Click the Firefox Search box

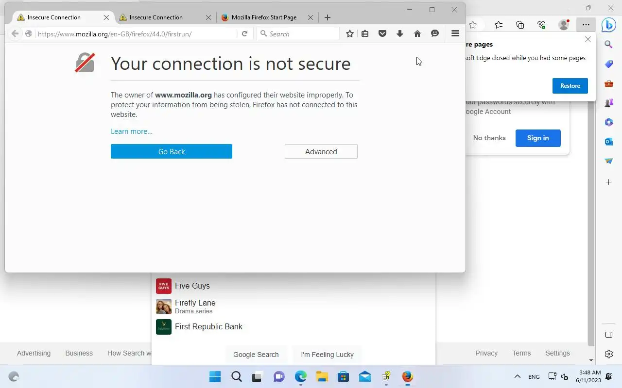point(298,34)
